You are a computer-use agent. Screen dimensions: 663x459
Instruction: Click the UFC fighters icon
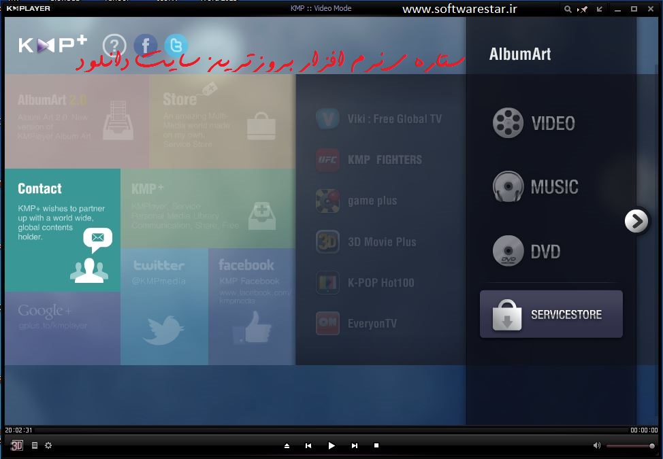[327, 160]
